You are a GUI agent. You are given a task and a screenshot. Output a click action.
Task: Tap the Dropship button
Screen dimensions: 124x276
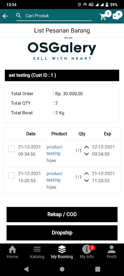(62, 233)
